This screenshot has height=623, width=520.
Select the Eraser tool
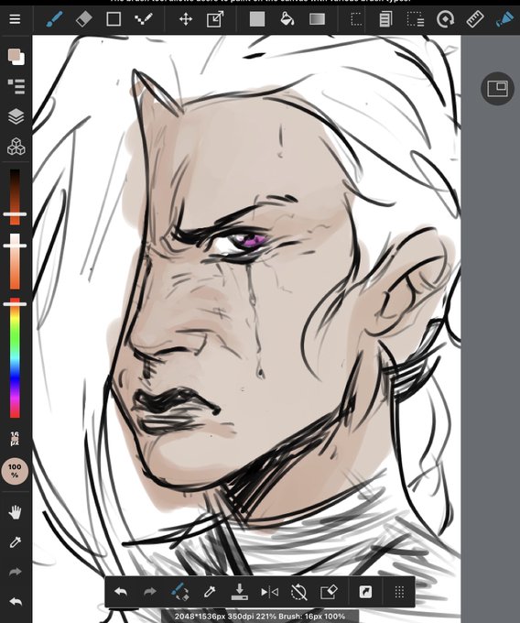click(83, 19)
